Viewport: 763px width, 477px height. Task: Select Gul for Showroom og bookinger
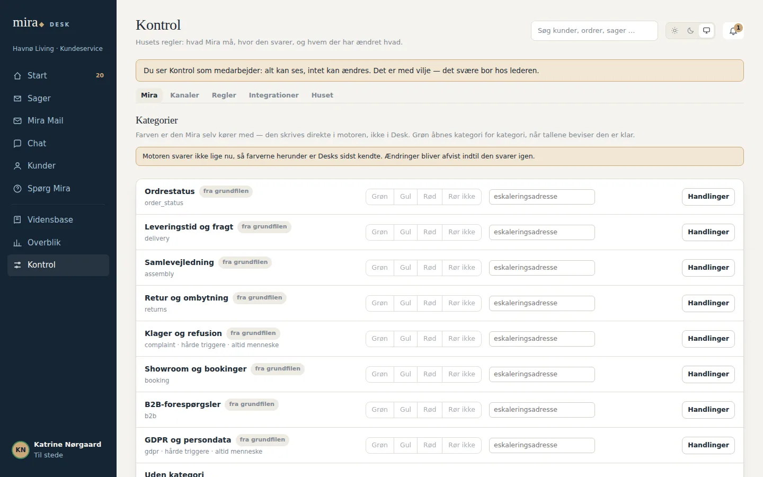tap(405, 374)
